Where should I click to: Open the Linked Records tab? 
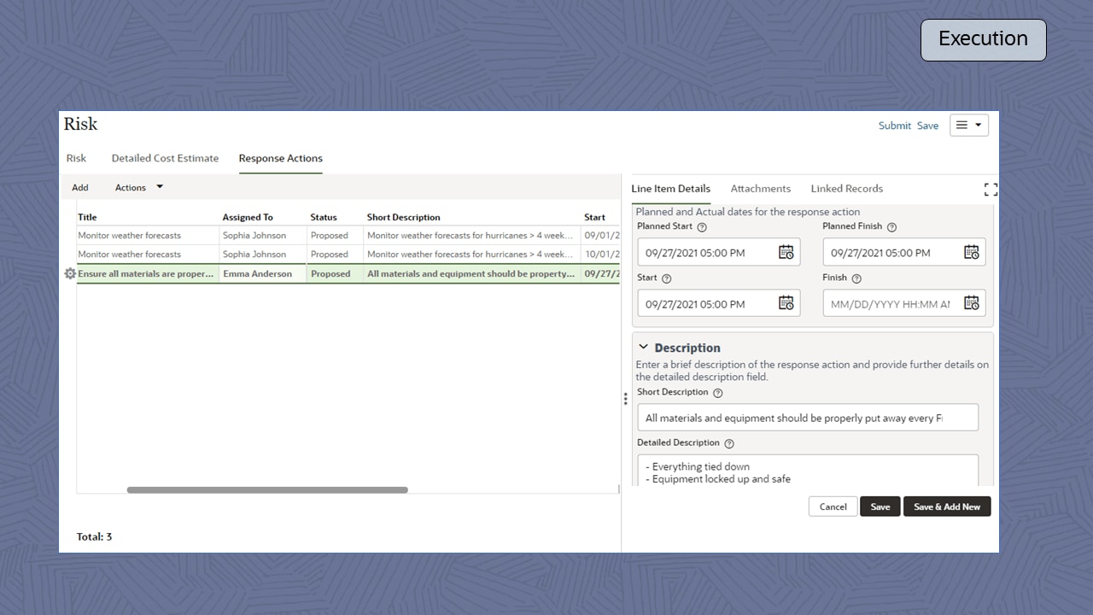tap(846, 189)
